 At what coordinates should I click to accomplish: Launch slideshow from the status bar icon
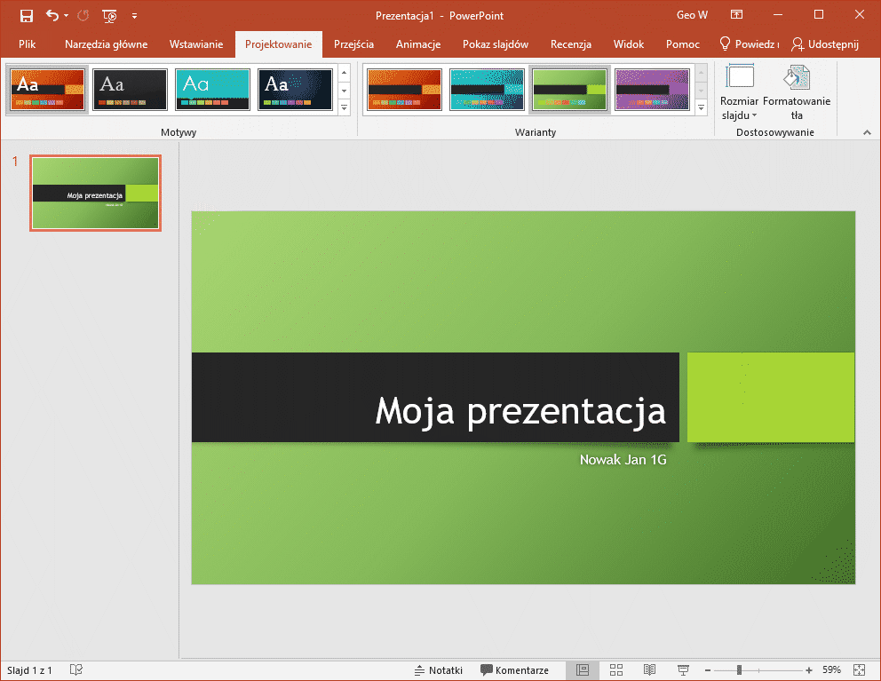click(683, 670)
